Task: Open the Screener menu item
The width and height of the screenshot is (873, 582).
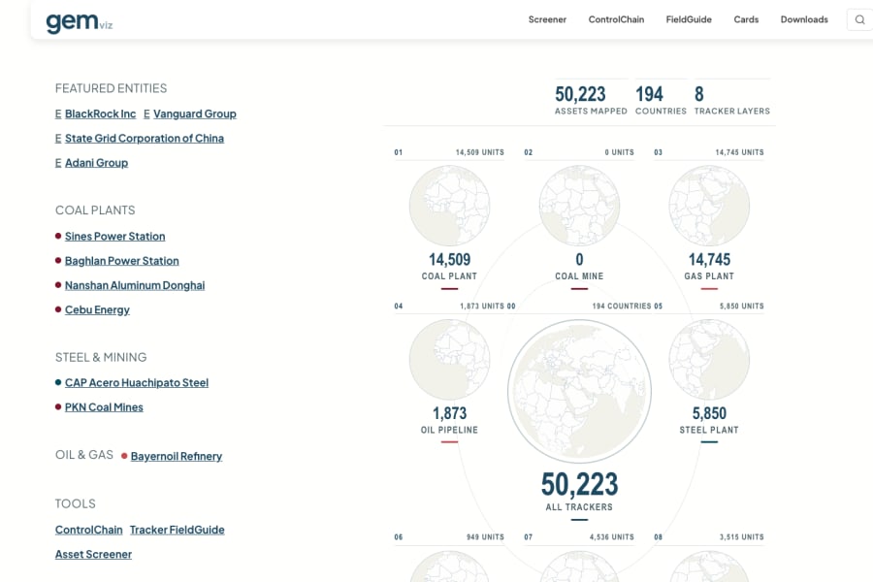Action: 547,19
